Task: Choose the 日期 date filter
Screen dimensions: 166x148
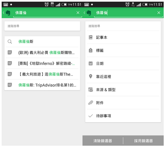Action: pos(123,63)
